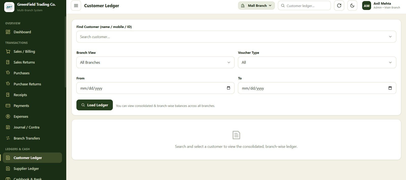Click the "TRANSACTIONS" section heading
This screenshot has width=406, height=180.
[x=16, y=43]
